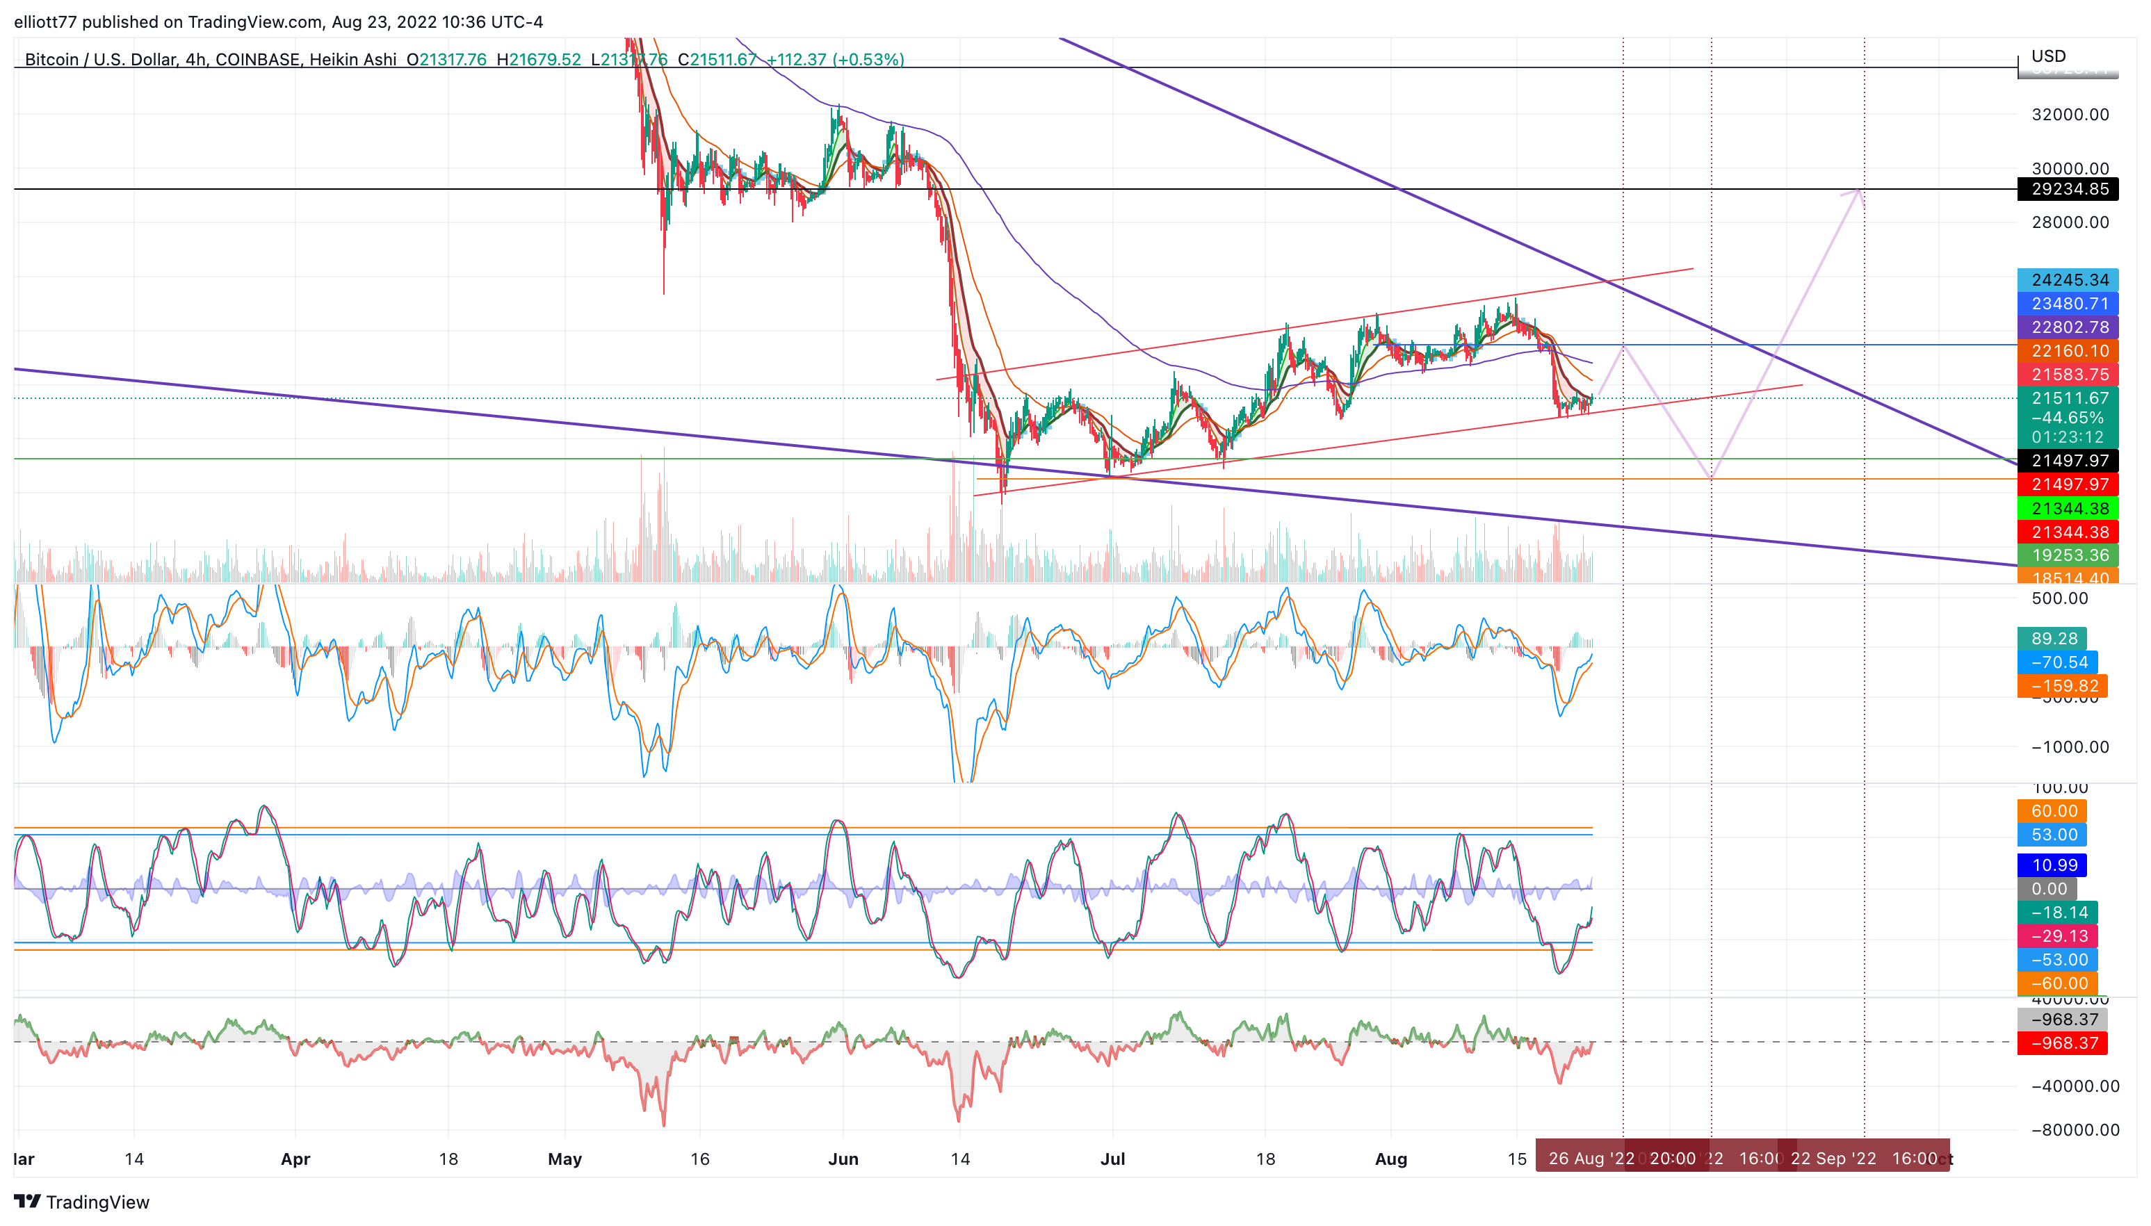The image size is (2151, 1226).
Task: Click the teal 89.28 MACD histogram label
Action: pyautogui.click(x=2053, y=638)
